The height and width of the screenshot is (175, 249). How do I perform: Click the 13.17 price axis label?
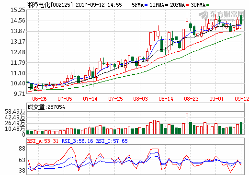18,42
